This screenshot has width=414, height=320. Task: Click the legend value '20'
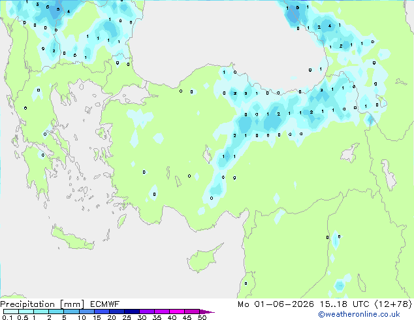tap(112, 317)
